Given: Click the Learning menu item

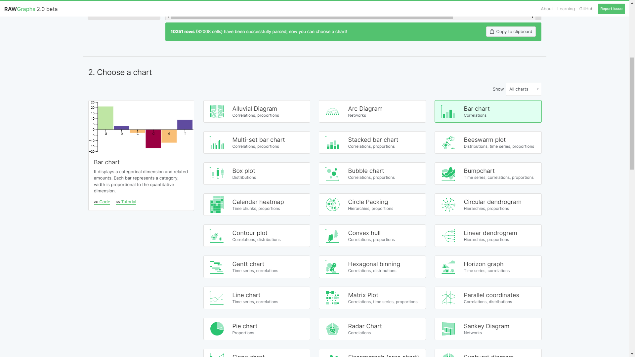Looking at the screenshot, I should (566, 9).
